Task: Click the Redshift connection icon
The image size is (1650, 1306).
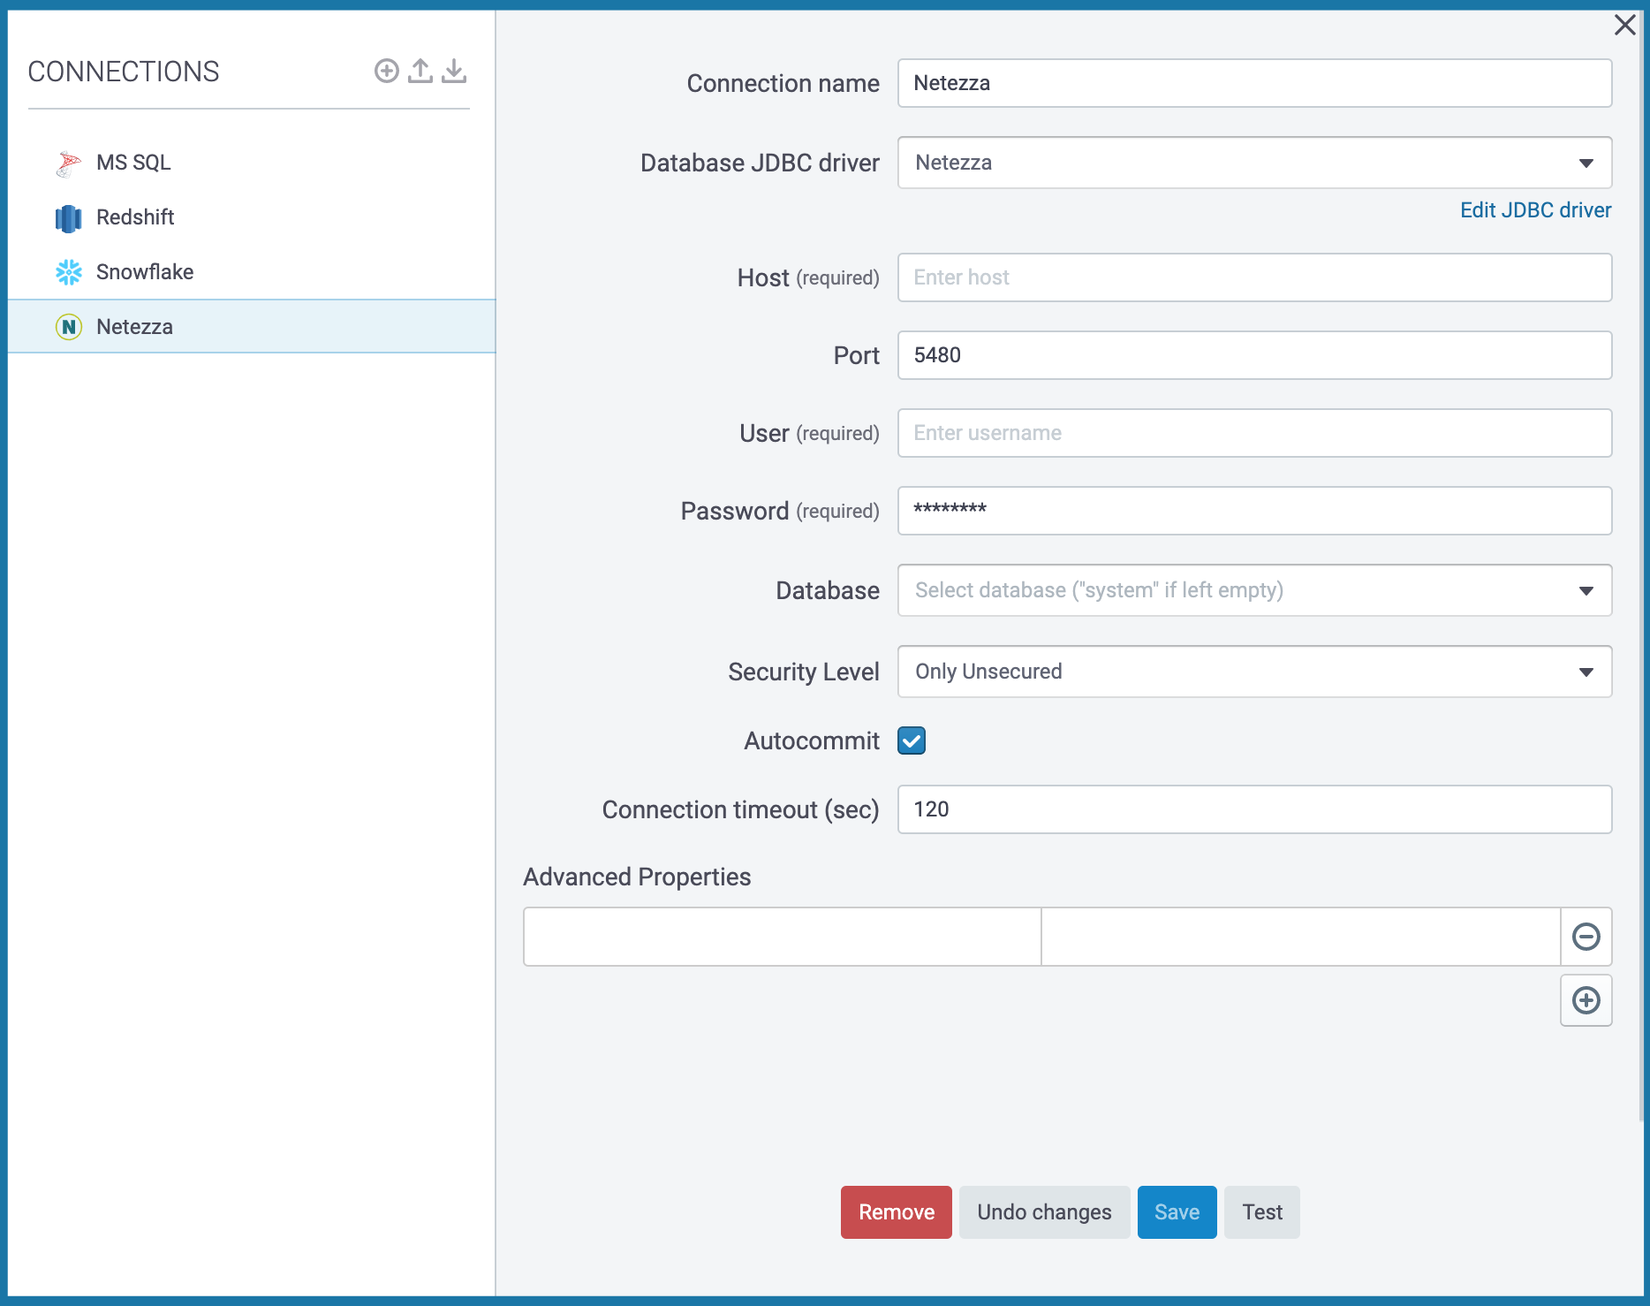Action: tap(68, 218)
